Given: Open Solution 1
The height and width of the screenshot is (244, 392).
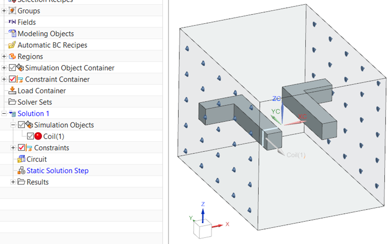Looking at the screenshot, I should (33, 113).
